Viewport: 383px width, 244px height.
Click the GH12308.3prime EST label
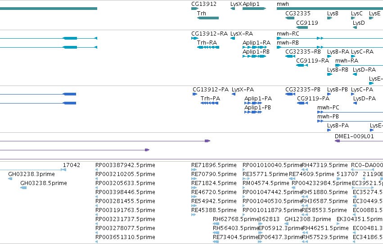point(308,220)
